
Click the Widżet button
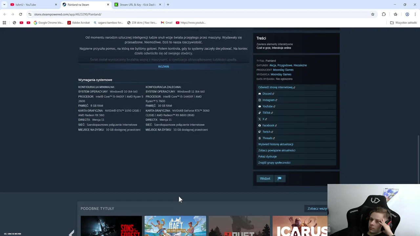(265, 179)
